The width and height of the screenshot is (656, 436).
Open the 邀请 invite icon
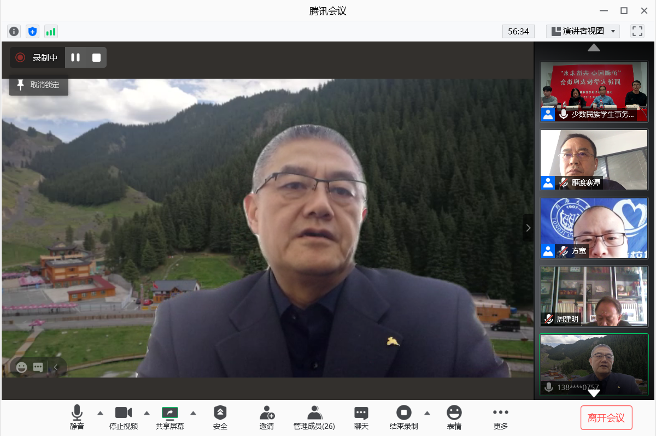point(267,417)
